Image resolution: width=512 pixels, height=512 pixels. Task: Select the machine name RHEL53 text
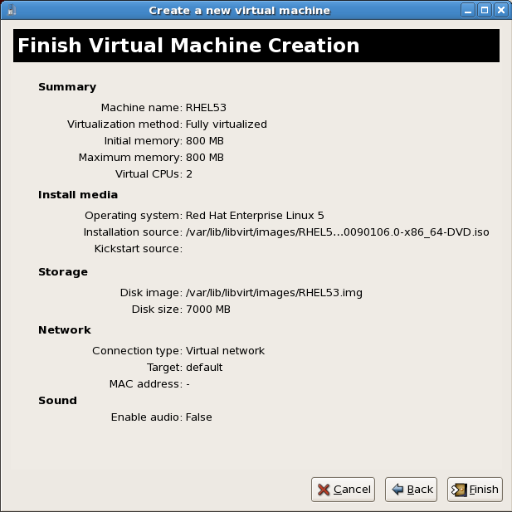[x=206, y=108]
